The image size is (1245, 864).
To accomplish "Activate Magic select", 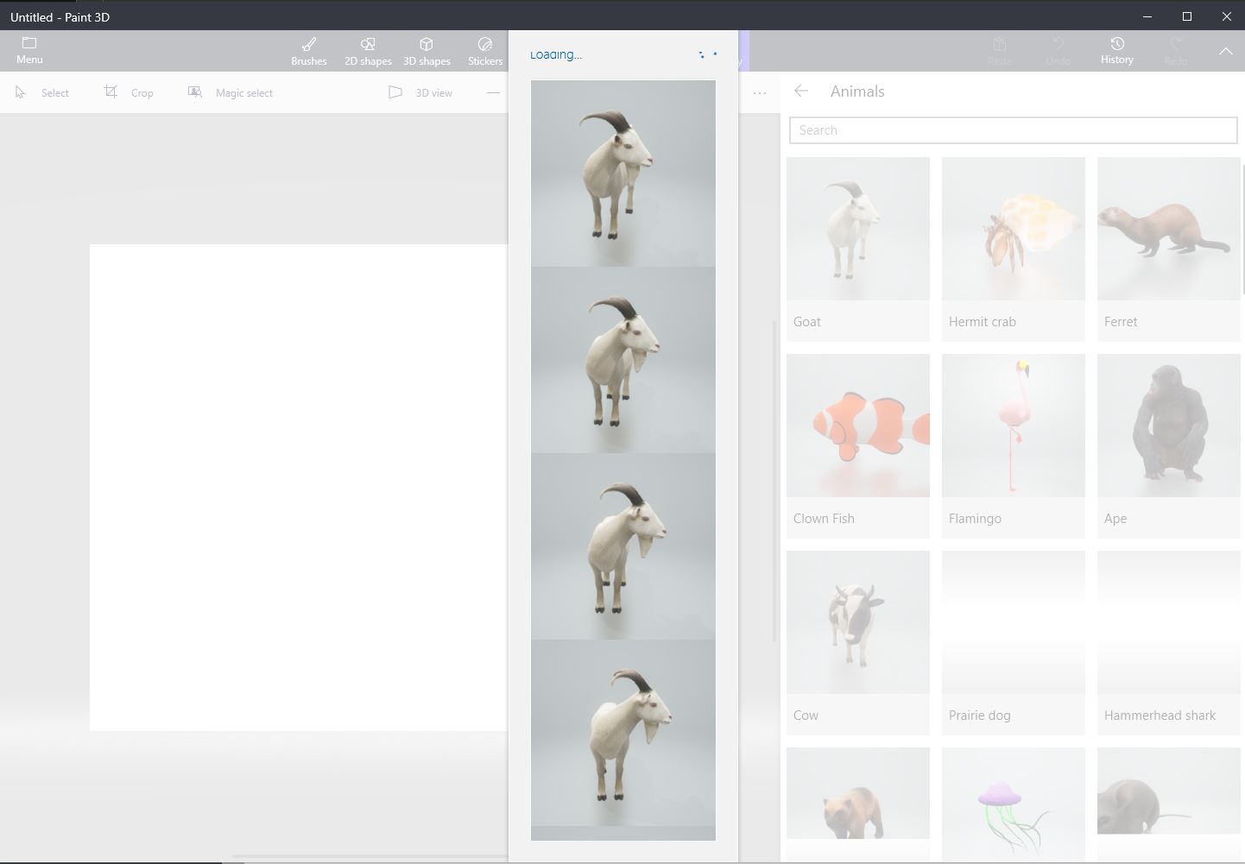I will (231, 92).
